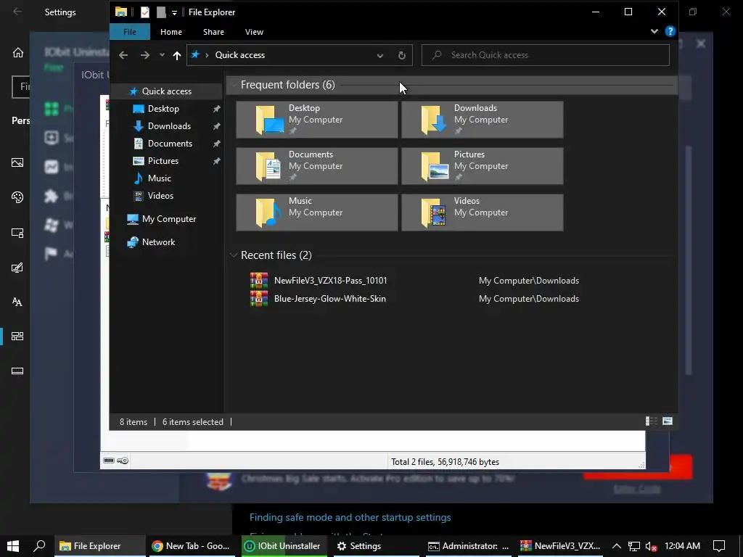The image size is (743, 557).
Task: Open the Home ribbon tab
Action: tap(171, 32)
